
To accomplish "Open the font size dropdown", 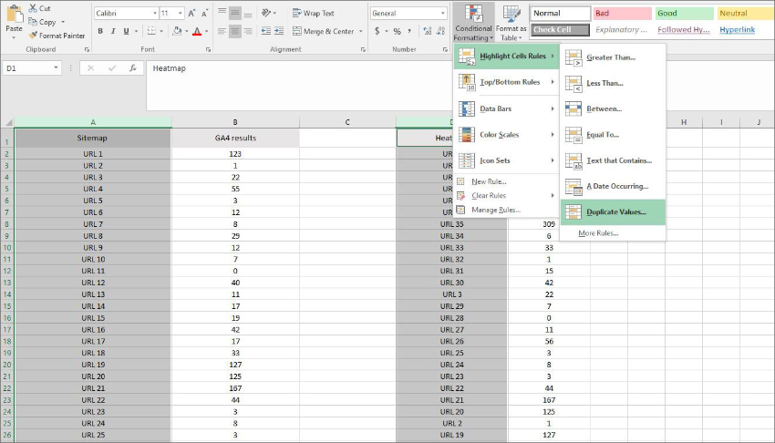I will pyautogui.click(x=181, y=14).
